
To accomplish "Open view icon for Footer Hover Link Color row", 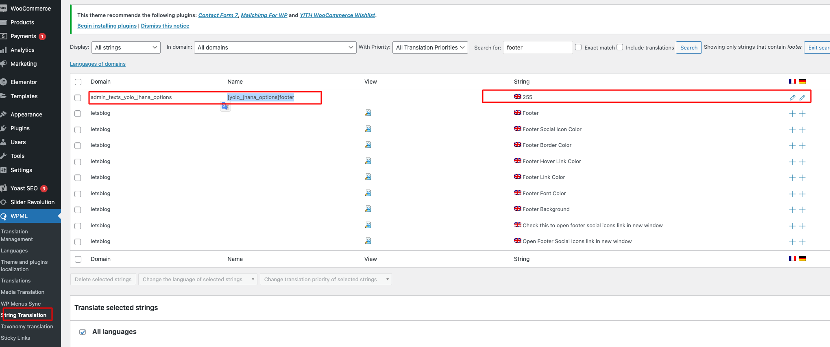I will click(x=368, y=161).
